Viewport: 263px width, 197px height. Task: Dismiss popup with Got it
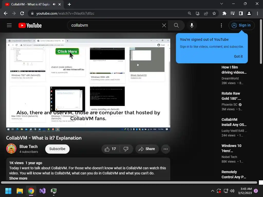(x=238, y=56)
